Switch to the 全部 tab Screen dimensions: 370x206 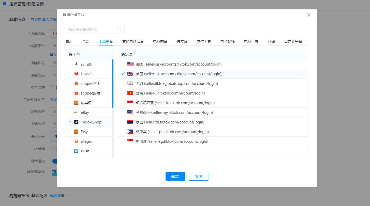(86, 41)
